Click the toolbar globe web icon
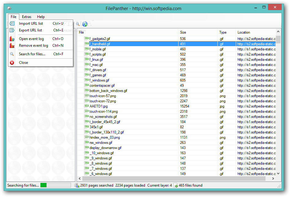Viewport: 290px width, 197px height. (85, 24)
